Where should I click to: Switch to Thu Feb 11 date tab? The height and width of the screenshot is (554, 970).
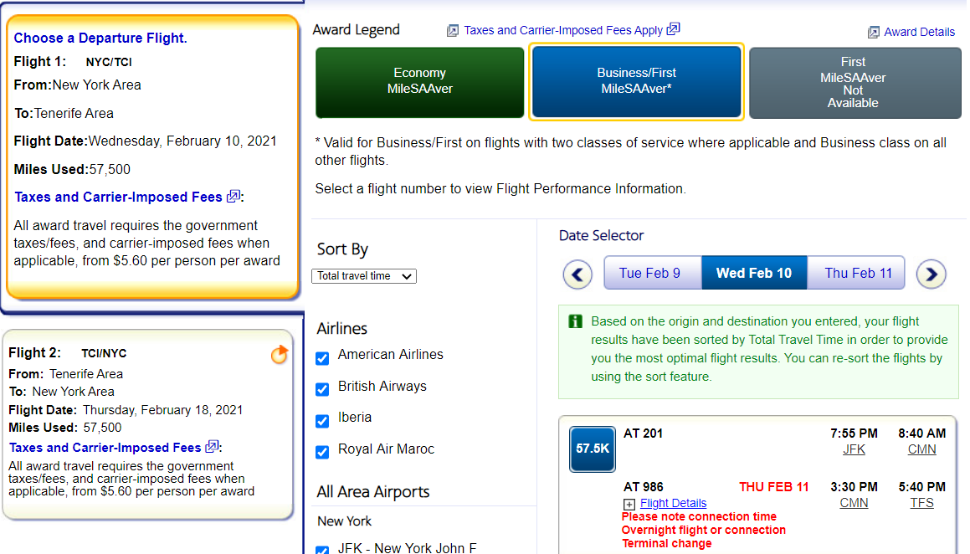pos(858,274)
